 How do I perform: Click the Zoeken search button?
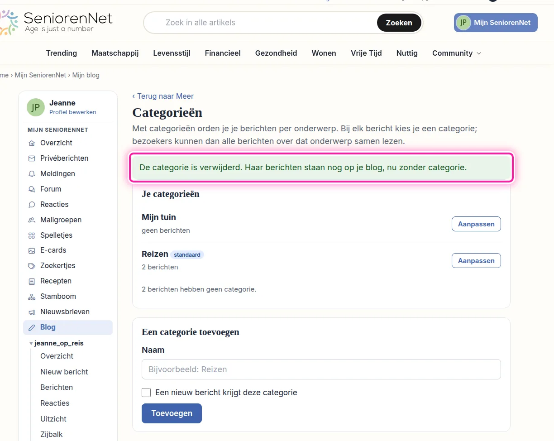tap(399, 23)
